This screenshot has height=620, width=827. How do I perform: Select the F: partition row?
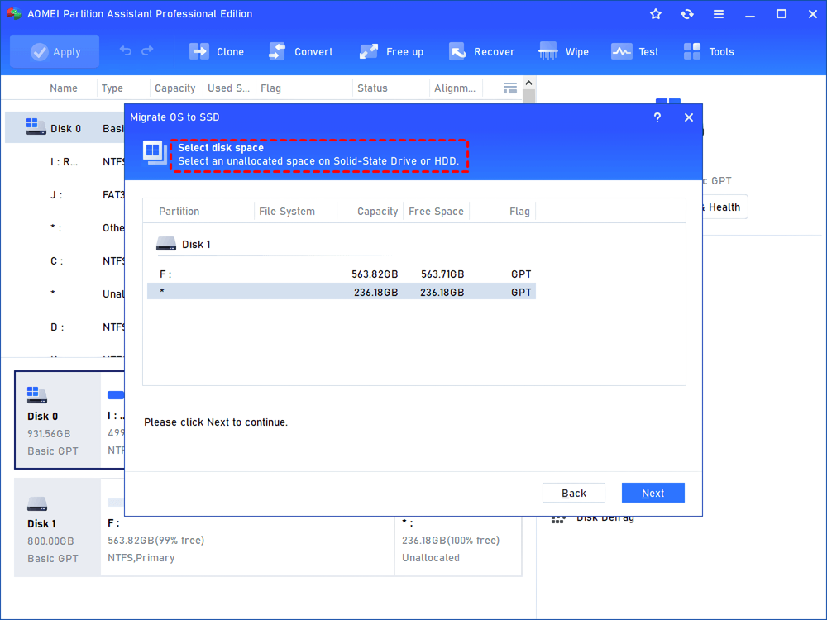pos(341,274)
